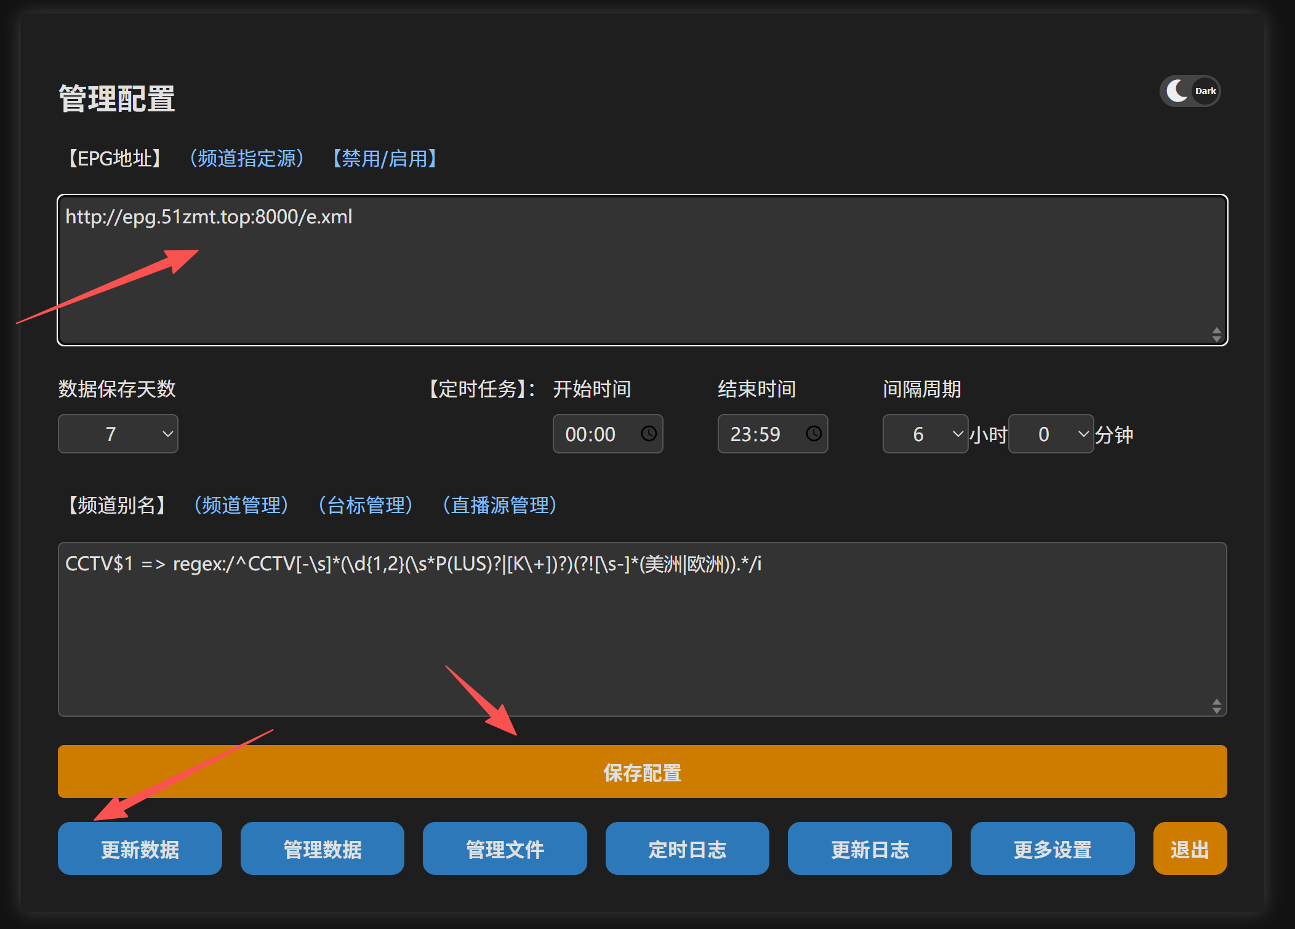Open 管理数据 button

coord(322,849)
